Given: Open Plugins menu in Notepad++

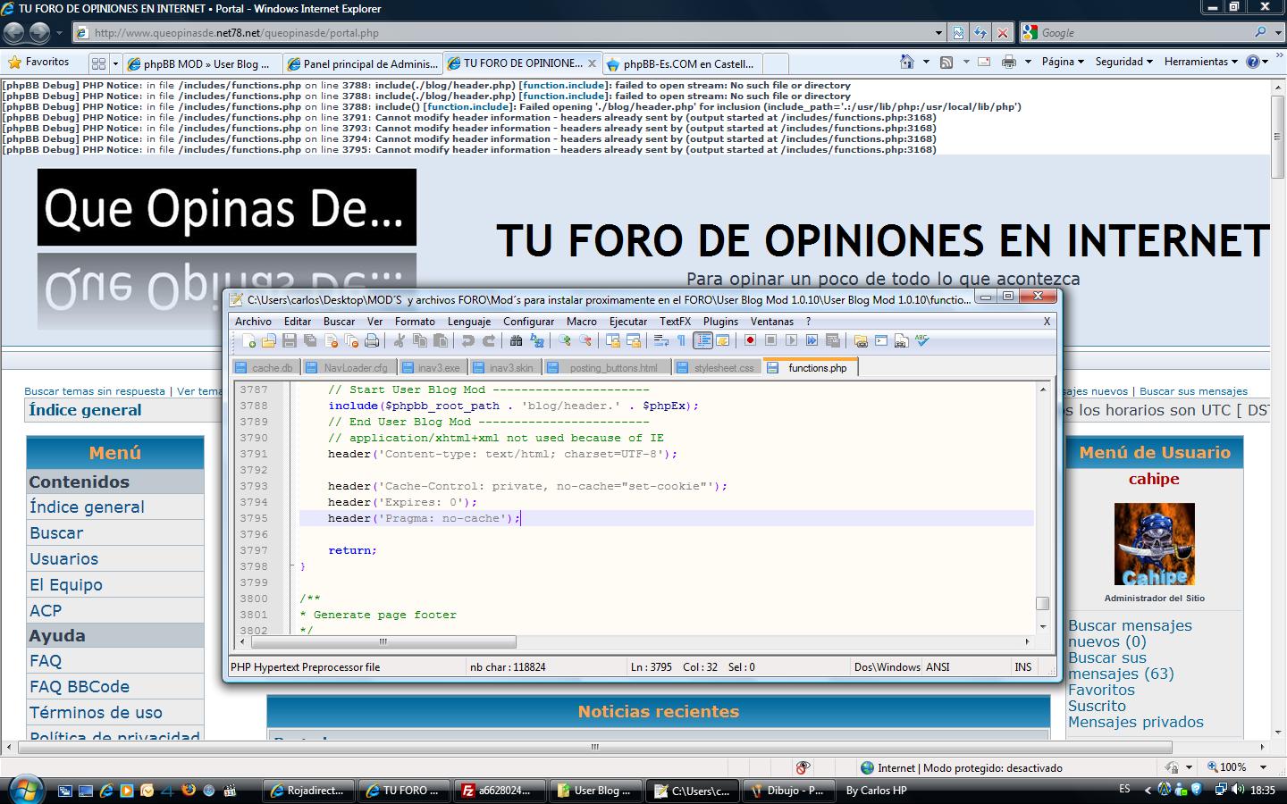Looking at the screenshot, I should coord(720,322).
